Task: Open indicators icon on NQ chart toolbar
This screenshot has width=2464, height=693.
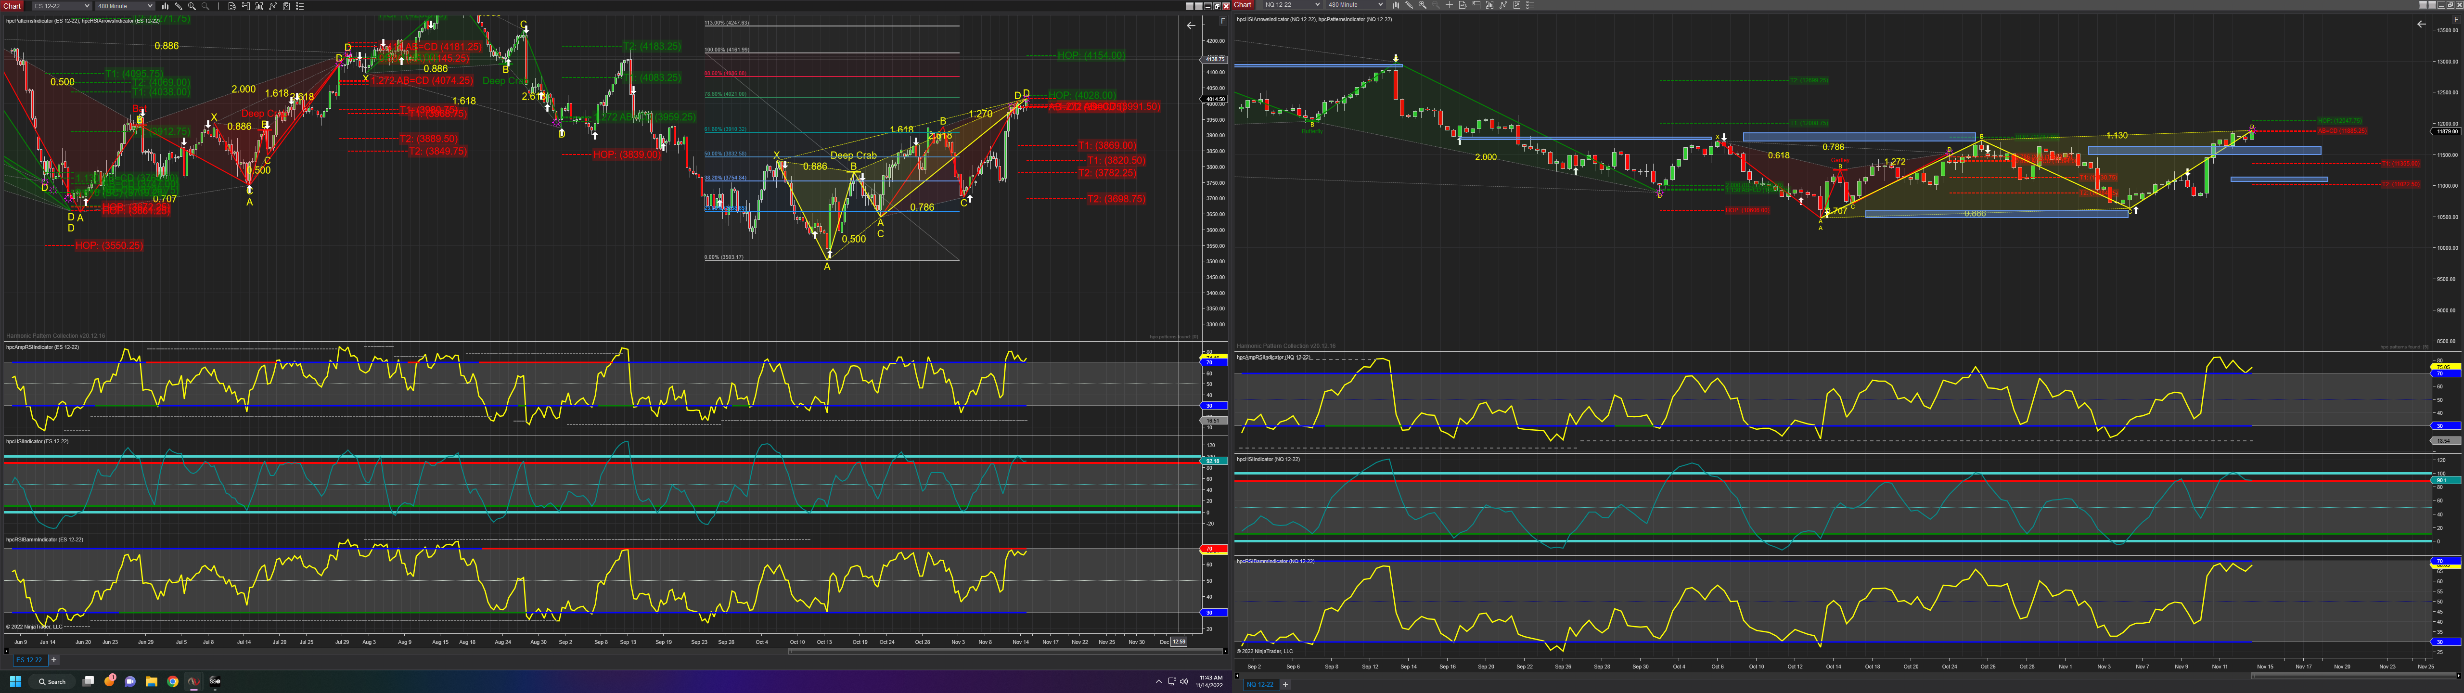Action: point(1503,5)
